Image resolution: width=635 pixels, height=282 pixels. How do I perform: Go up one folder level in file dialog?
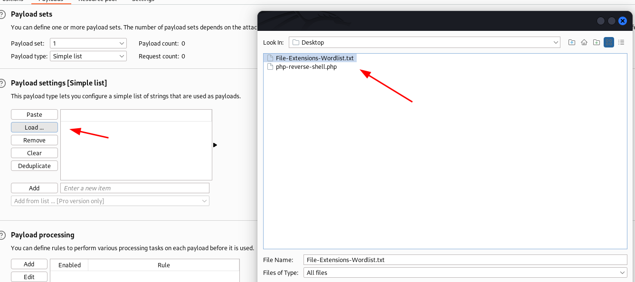572,42
